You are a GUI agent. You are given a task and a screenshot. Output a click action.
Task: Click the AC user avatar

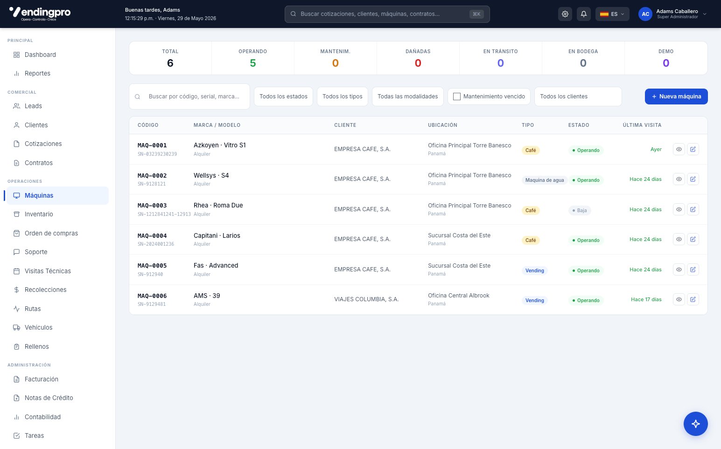point(645,14)
